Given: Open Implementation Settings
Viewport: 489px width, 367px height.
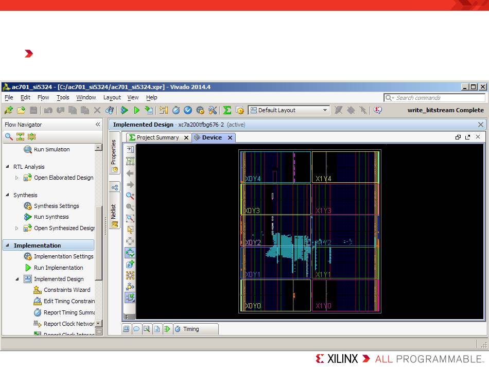Looking at the screenshot, I should pos(64,256).
